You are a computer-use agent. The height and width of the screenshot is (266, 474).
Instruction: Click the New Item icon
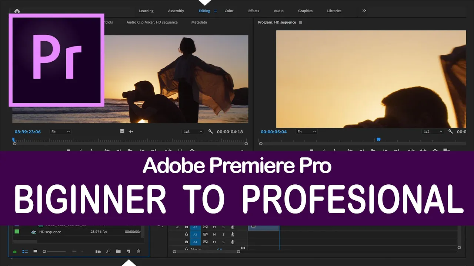click(x=128, y=252)
